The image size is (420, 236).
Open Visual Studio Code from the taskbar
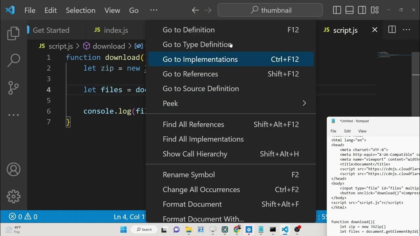[285, 229]
